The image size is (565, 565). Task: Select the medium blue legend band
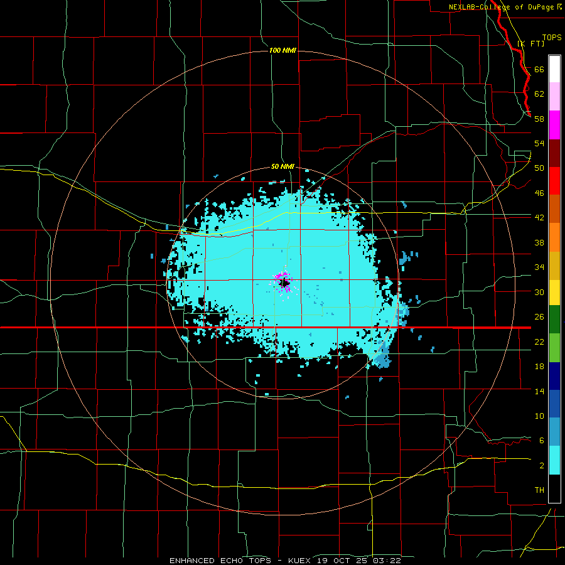554,404
